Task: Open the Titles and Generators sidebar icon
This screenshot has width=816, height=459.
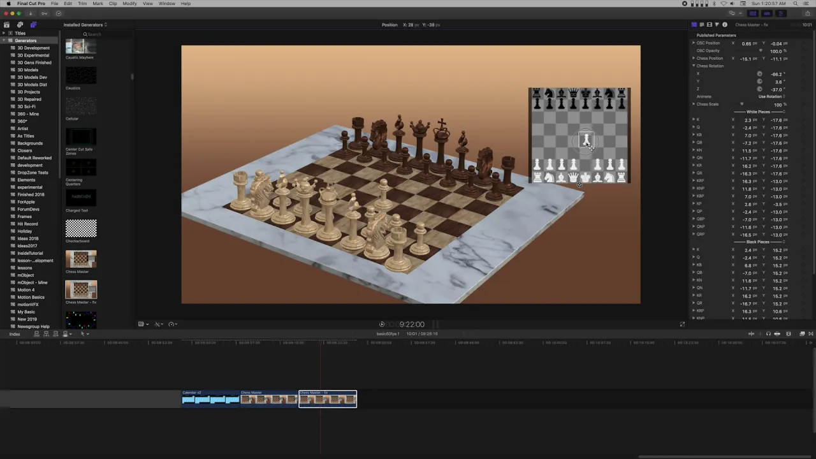Action: coord(33,25)
